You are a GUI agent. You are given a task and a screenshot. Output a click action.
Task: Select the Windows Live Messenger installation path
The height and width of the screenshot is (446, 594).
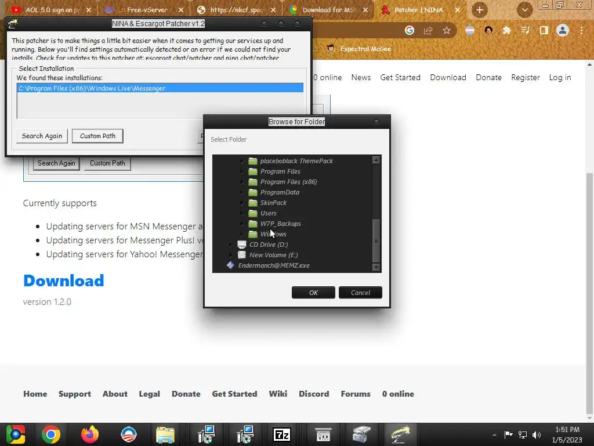coord(160,88)
